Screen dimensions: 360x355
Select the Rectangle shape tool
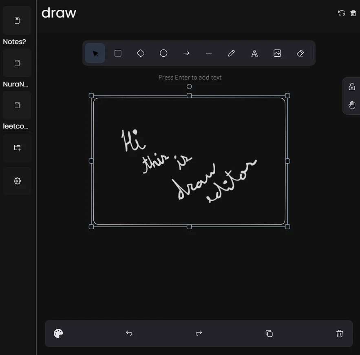point(118,53)
